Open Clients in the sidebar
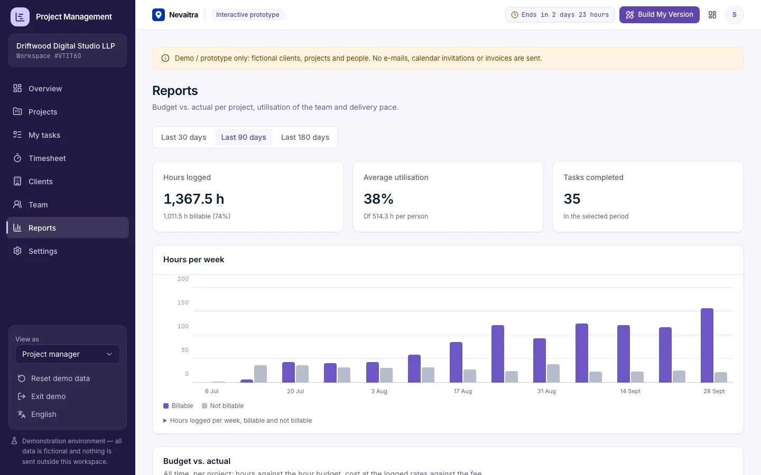This screenshot has width=761, height=475. click(68, 181)
